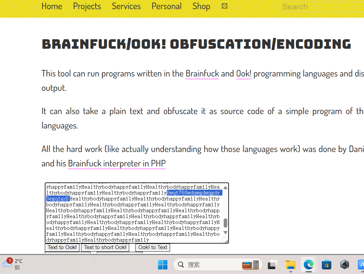364x274 pixels.
Task: Open the Personal menu item
Action: (166, 6)
